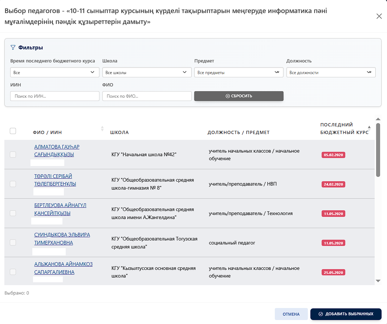Select checkbox for Суиндыкова Эльвира row
Screen dimensions: 387x324
(13, 243)
